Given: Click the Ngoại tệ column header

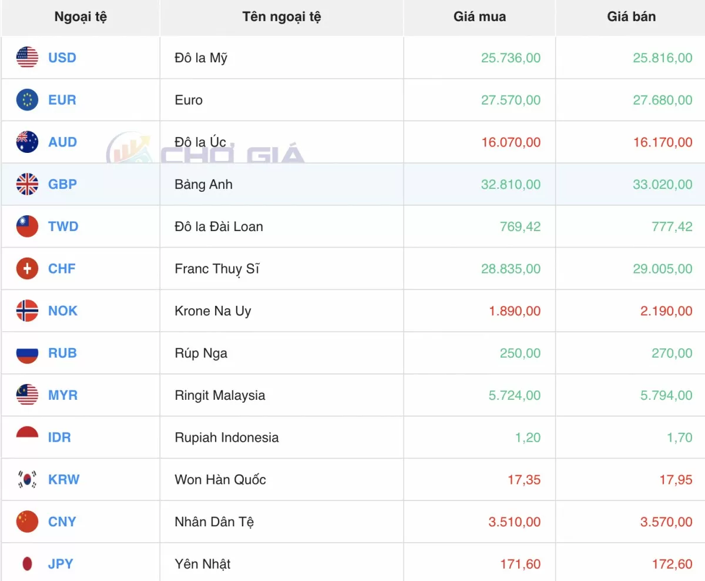Looking at the screenshot, I should click(80, 17).
